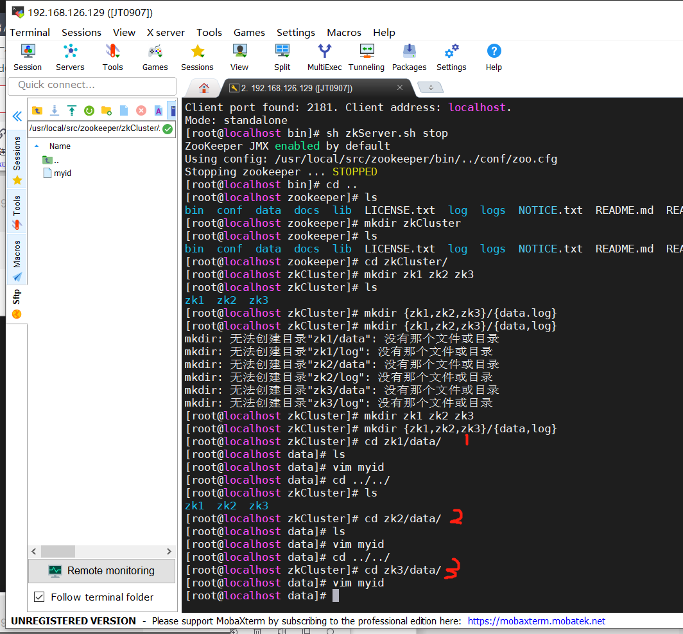This screenshot has width=683, height=634.
Task: Go to parent folder in SFTP toolbar
Action: point(37,110)
